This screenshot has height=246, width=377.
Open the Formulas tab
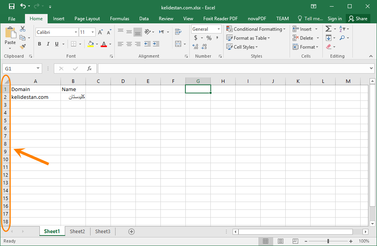pos(119,19)
